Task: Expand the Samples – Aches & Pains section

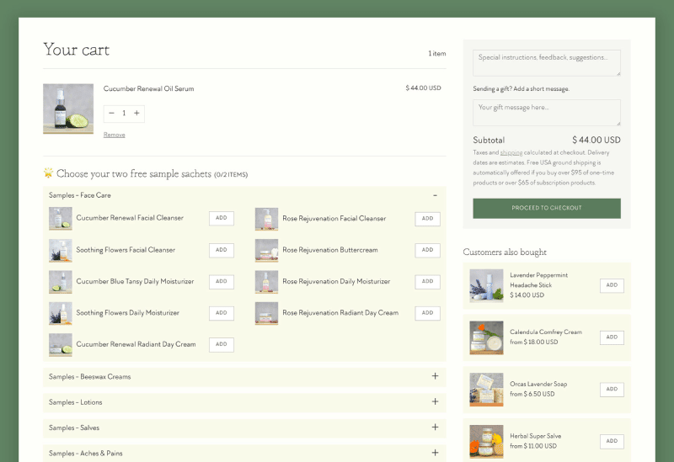Action: point(435,453)
